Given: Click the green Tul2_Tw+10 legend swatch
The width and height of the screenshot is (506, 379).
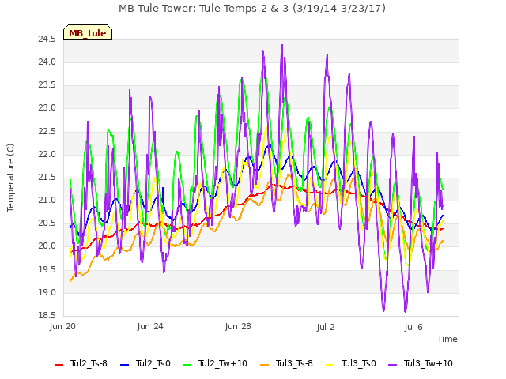Looking at the screenshot, I should pos(187,365).
